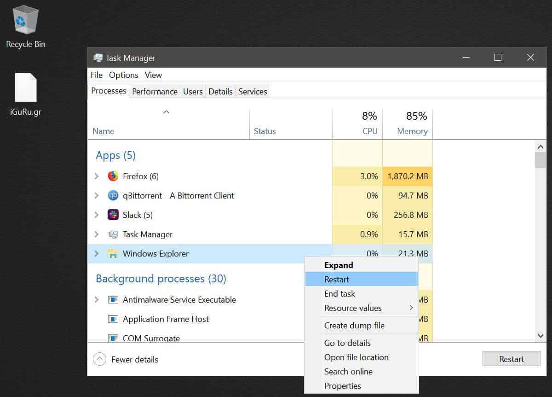Open the Options menu
Screen dimensions: 552x397
(124, 75)
